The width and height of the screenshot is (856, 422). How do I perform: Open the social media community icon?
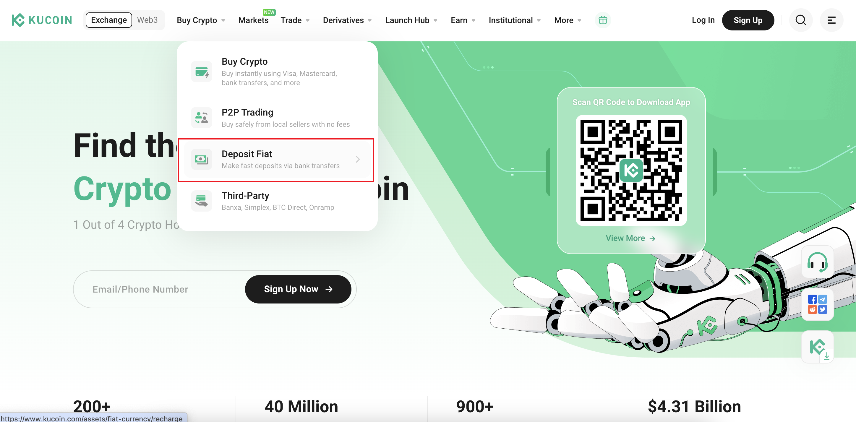click(817, 304)
